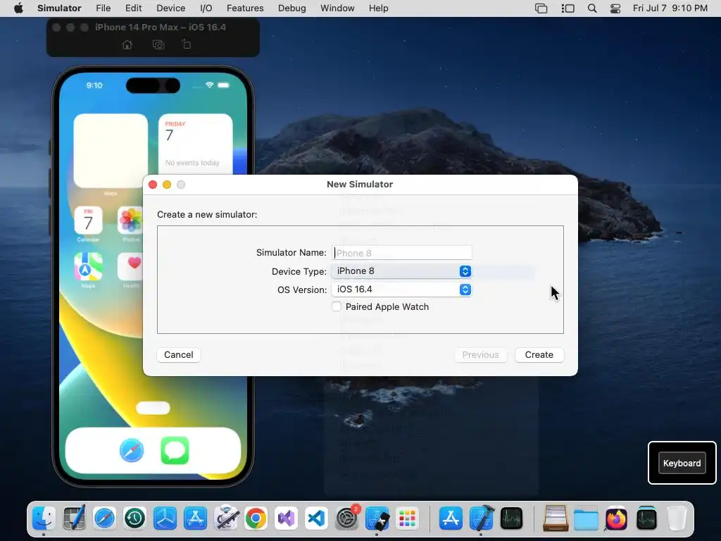Viewport: 721px width, 541px height.
Task: Close the New Simulator dialog with red button
Action: 153,185
